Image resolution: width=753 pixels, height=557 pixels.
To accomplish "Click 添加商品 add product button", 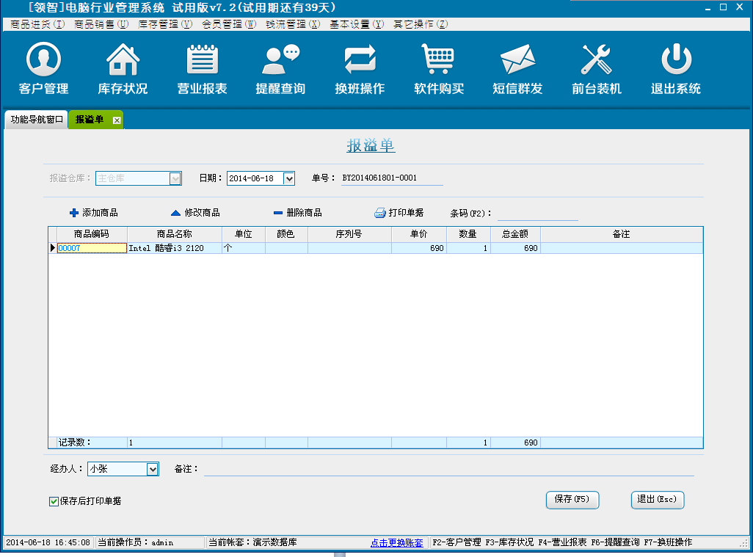I will (x=93, y=213).
